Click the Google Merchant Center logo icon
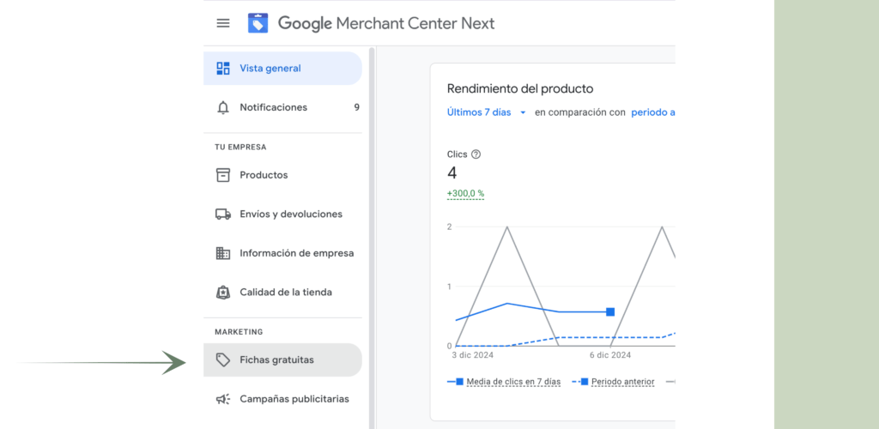 coord(258,23)
